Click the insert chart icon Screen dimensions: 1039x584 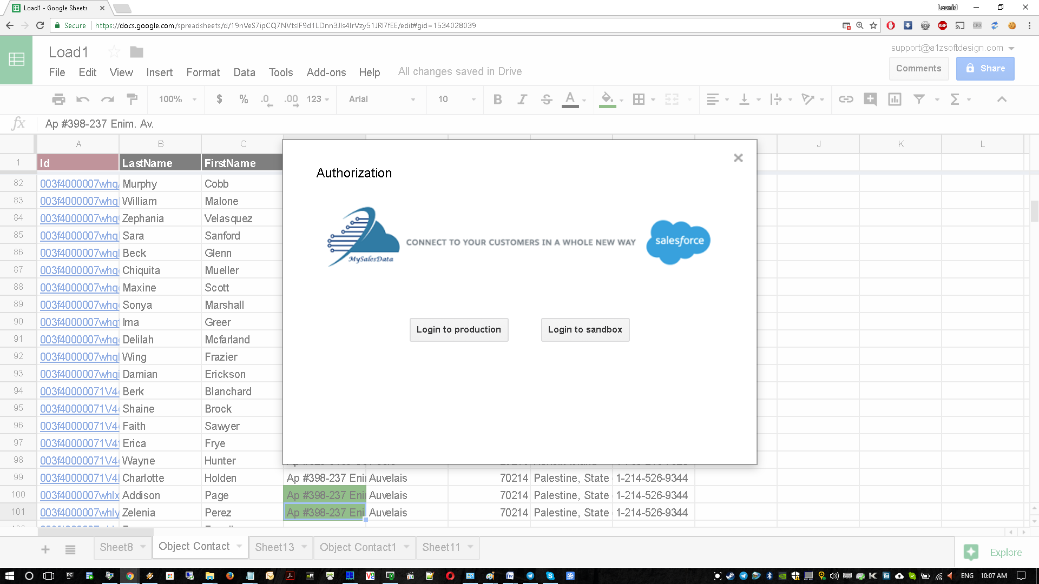895,99
